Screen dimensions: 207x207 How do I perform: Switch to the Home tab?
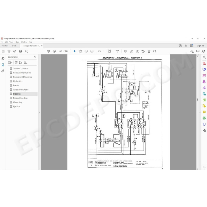[5, 46]
